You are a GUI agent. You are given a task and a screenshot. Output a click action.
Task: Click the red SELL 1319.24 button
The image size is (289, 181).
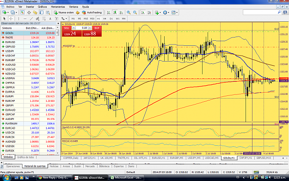pyautogui.click(x=72, y=33)
